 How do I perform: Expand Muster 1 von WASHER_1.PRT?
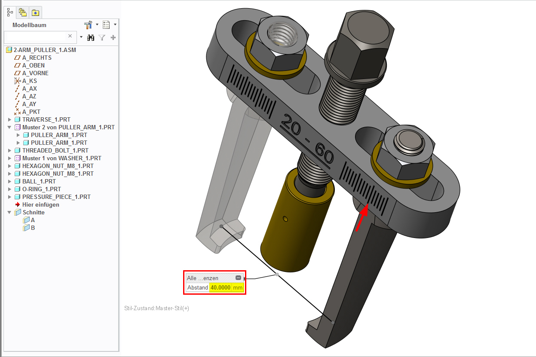[9, 158]
